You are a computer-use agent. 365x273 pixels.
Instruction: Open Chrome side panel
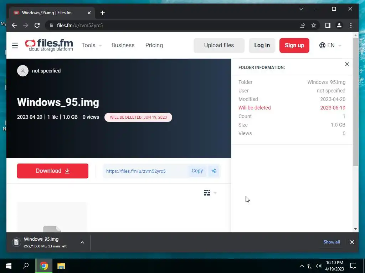[328, 25]
